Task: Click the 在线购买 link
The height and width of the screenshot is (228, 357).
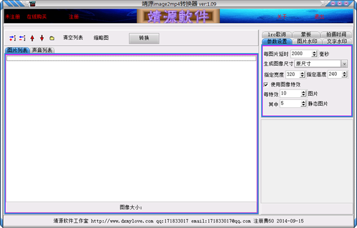Action: pos(37,17)
